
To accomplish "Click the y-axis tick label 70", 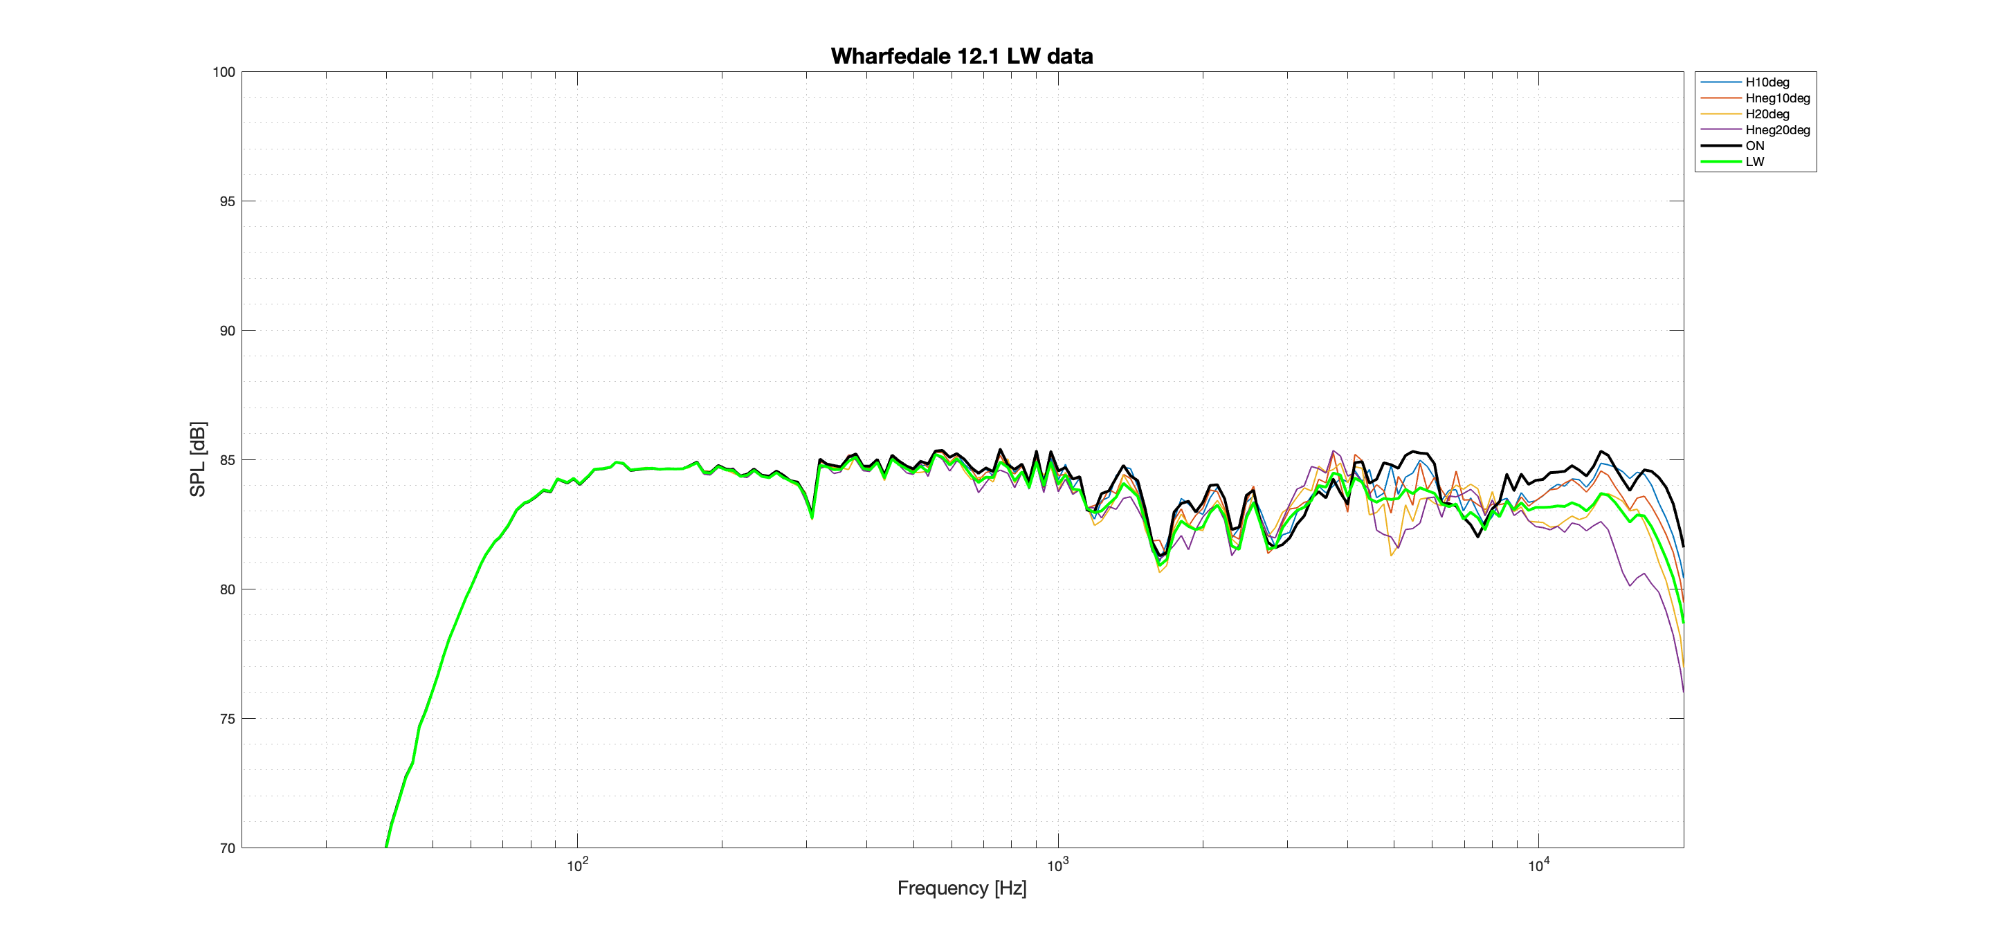I will click(227, 848).
